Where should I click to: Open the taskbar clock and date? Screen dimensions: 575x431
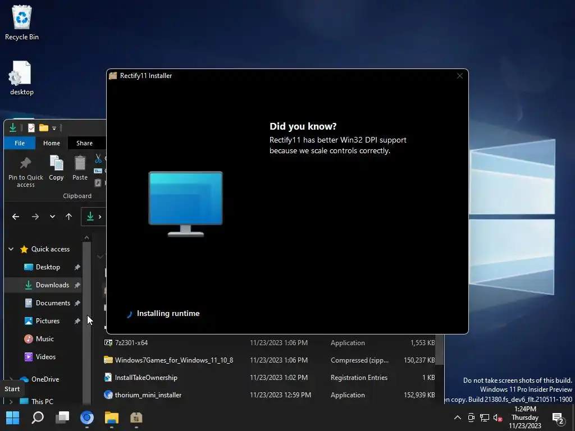[525, 418]
